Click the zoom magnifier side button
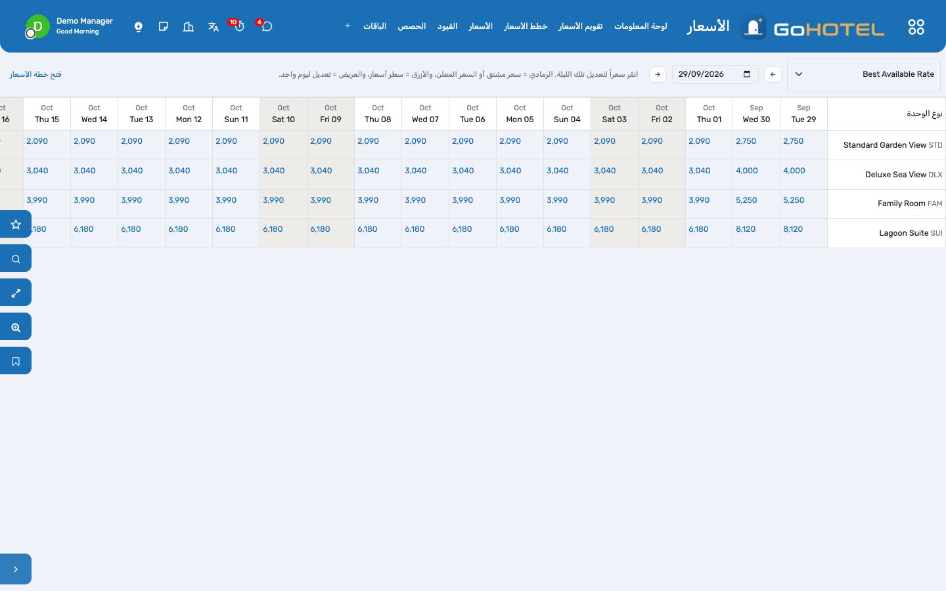946x591 pixels. [x=16, y=327]
